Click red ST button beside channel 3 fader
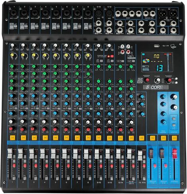Image resolution: width=187 pixels, height=194 pixels. [35, 165]
